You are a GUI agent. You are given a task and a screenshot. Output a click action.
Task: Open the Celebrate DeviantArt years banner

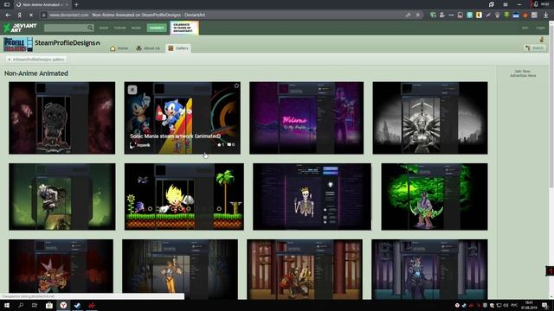[x=184, y=28]
